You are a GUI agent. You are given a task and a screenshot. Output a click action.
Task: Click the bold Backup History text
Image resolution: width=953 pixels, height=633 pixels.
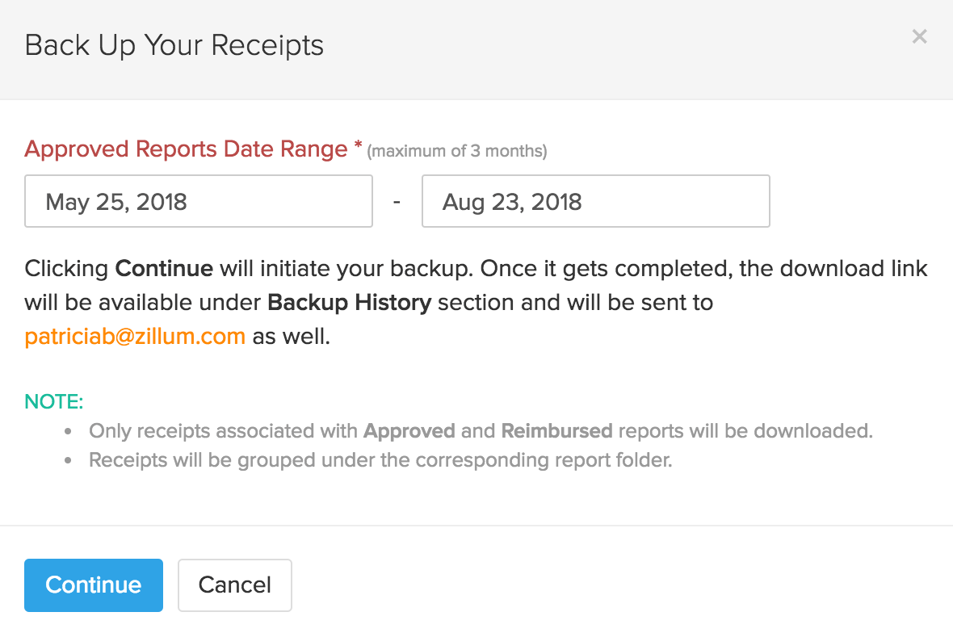(x=349, y=303)
